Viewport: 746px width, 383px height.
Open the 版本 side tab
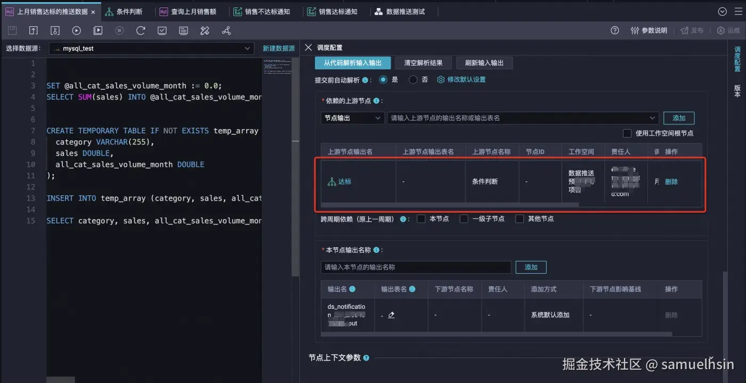pos(737,91)
